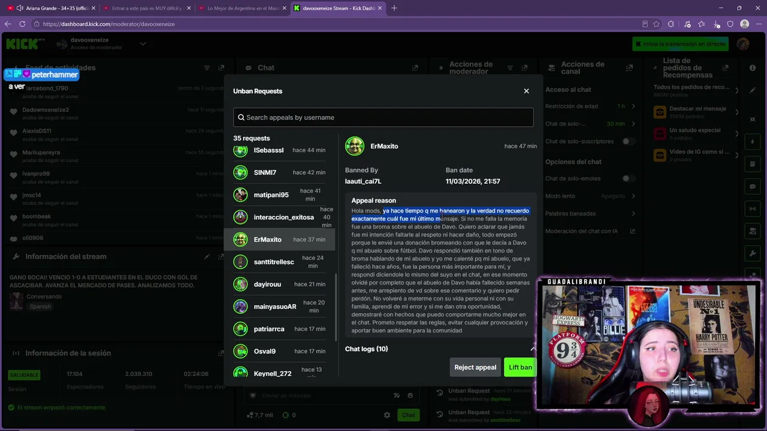Click laauti_cai7L banned-by name
The height and width of the screenshot is (431, 767).
(363, 181)
